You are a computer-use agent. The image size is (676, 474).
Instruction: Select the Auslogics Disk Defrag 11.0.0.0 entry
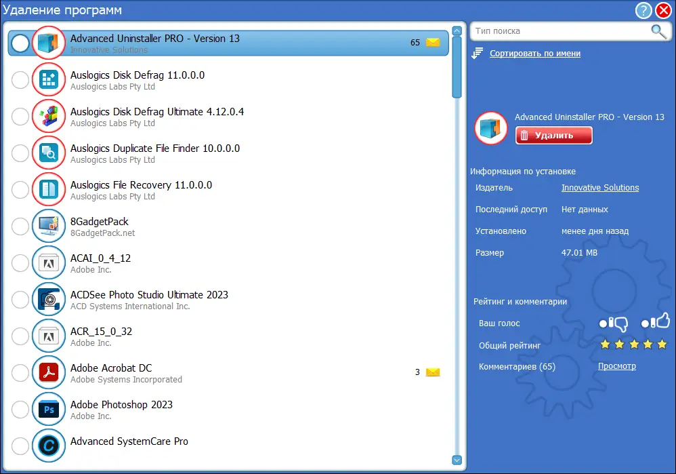point(228,80)
